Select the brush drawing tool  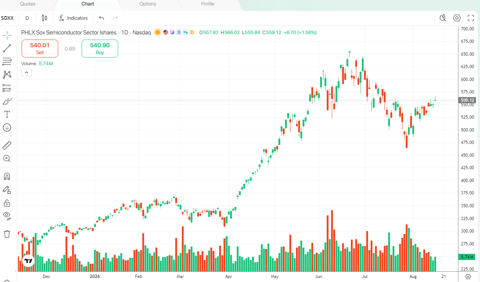(7, 101)
